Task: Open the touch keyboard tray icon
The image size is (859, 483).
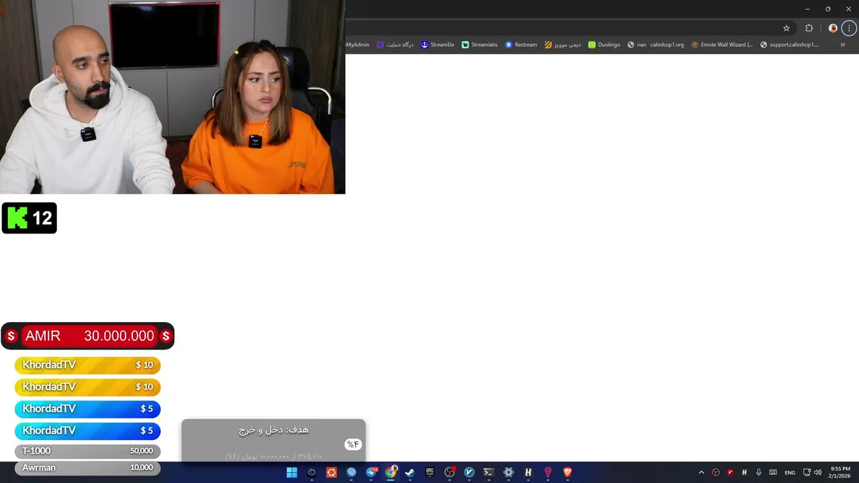Action: [x=773, y=472]
